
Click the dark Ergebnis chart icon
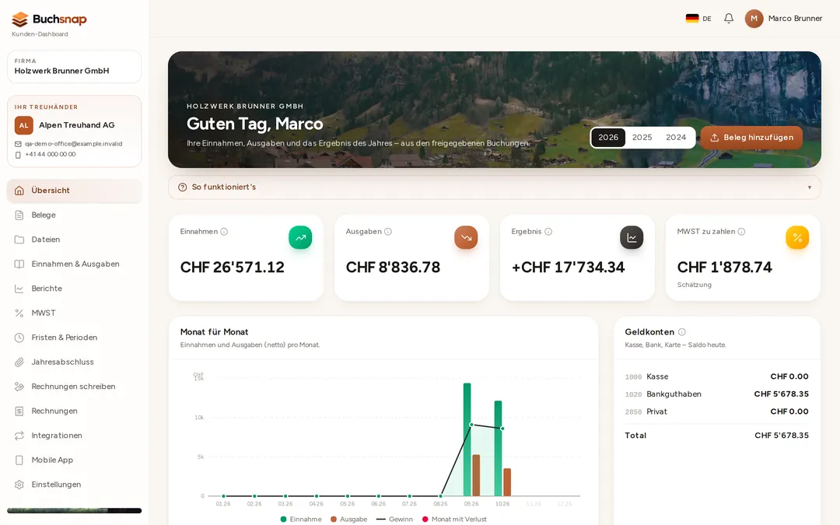click(632, 237)
